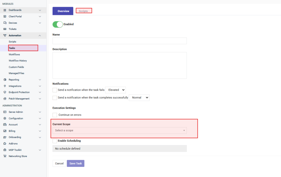This screenshot has width=281, height=177.
Task: Expand the Patch Management chevron
Action: (x=40, y=99)
